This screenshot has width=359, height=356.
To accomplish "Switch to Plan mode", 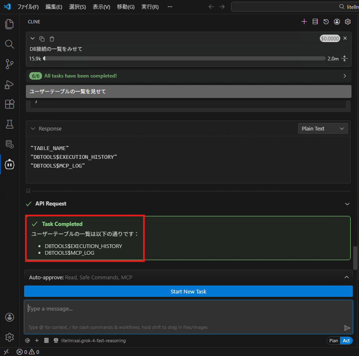I will point(334,341).
